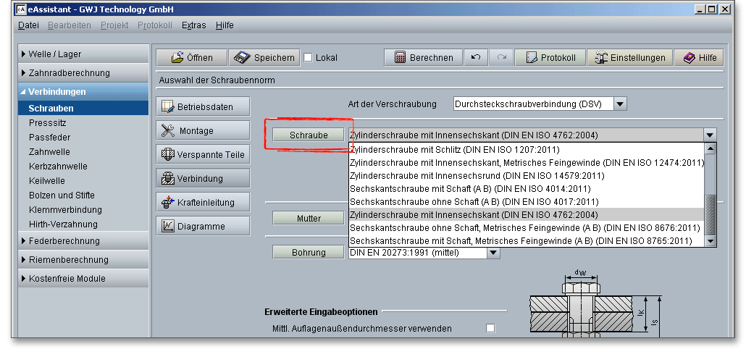Open the Bohrung DIN EN 20273 dropdown
Screen dimensions: 746x349
tap(493, 253)
